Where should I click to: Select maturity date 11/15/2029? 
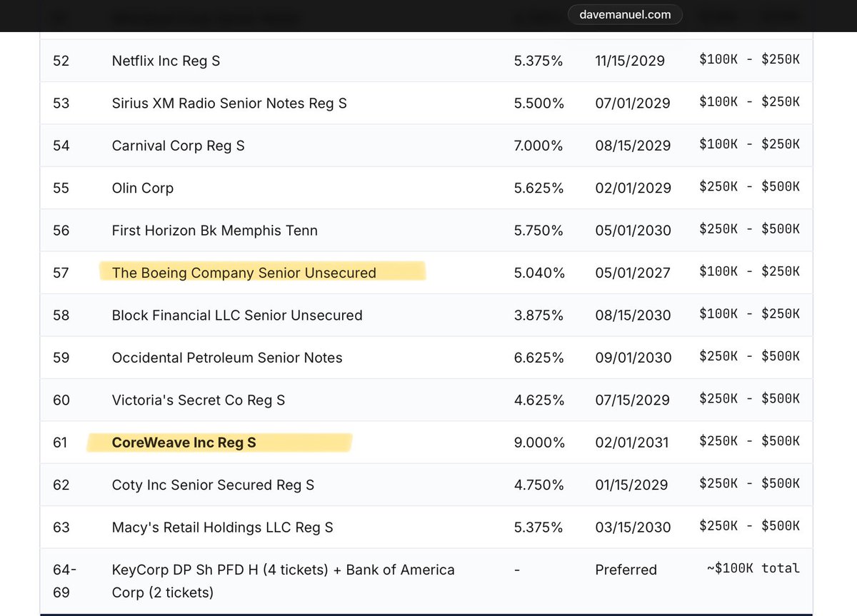pos(630,61)
